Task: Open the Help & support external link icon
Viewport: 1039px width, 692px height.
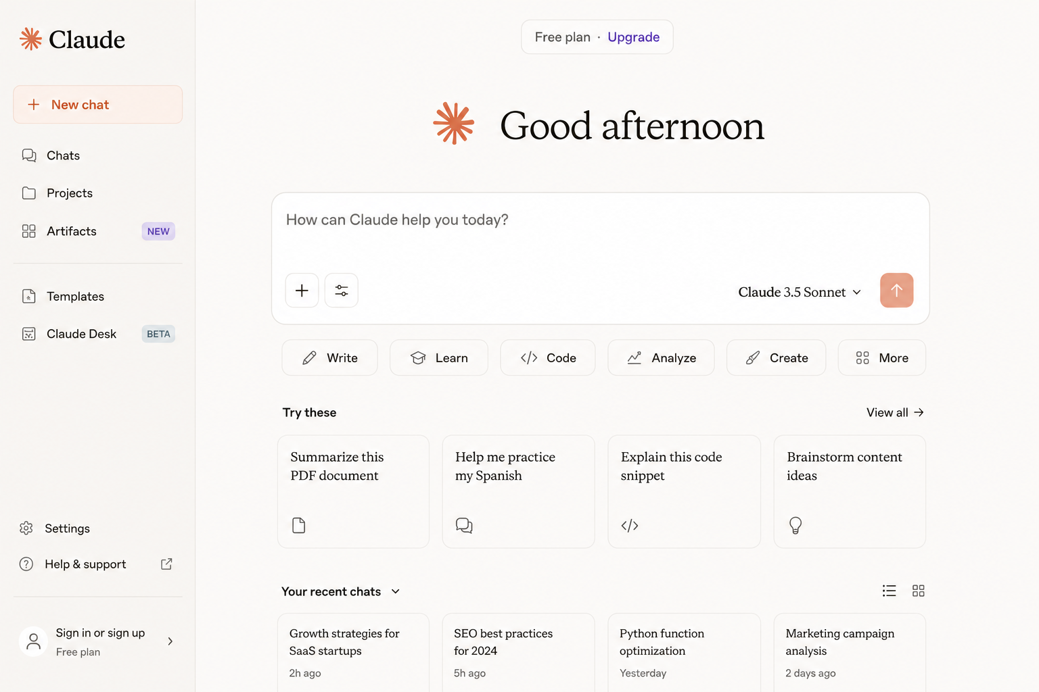Action: click(x=166, y=564)
